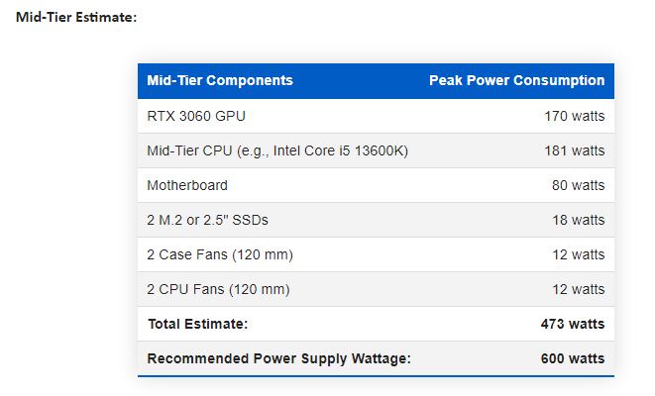
Task: Click the 170 watts value
Action: tap(574, 116)
